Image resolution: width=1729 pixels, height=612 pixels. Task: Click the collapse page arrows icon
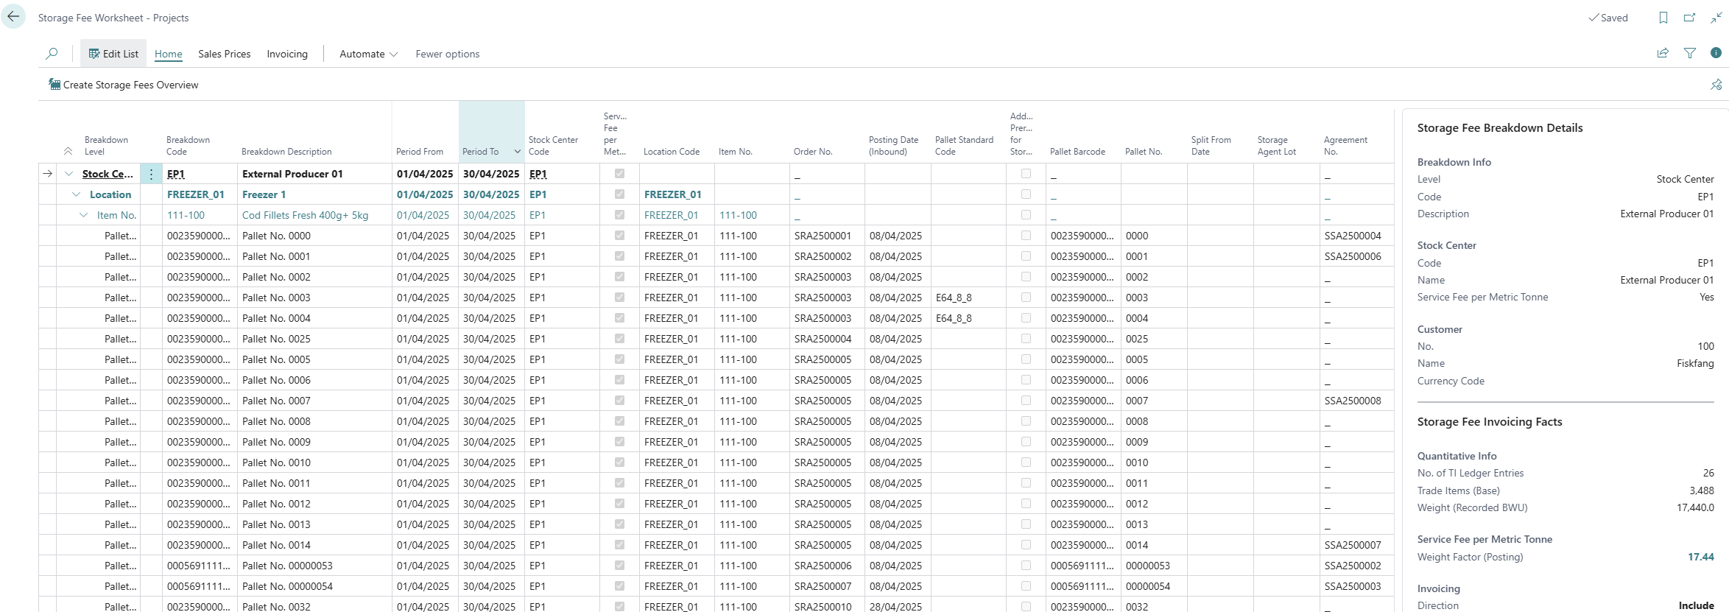pos(1716,18)
